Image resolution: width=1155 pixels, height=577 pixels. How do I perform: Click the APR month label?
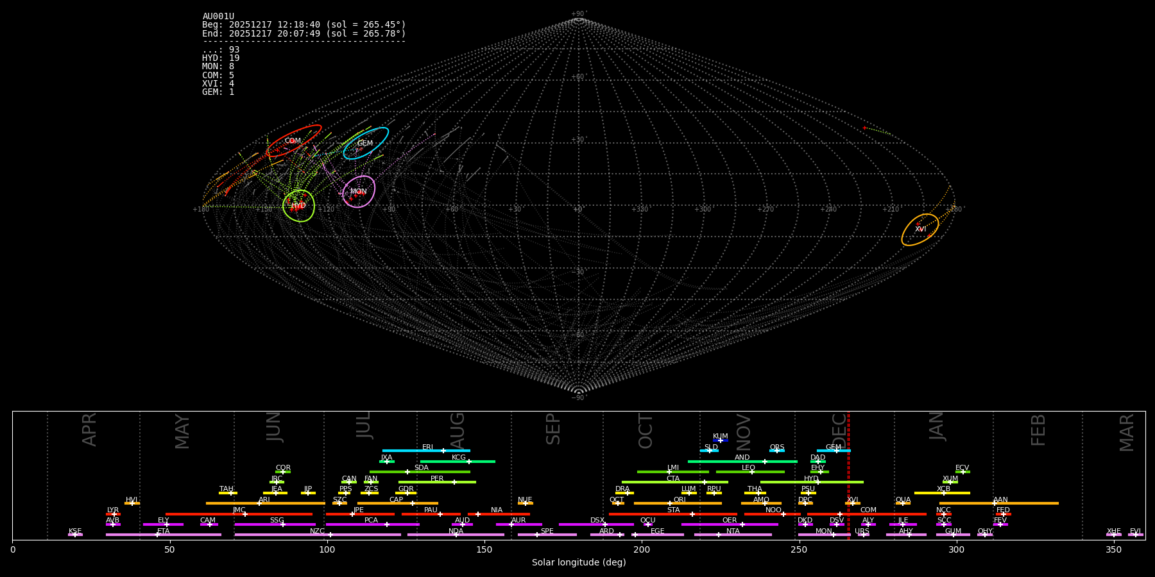(89, 430)
